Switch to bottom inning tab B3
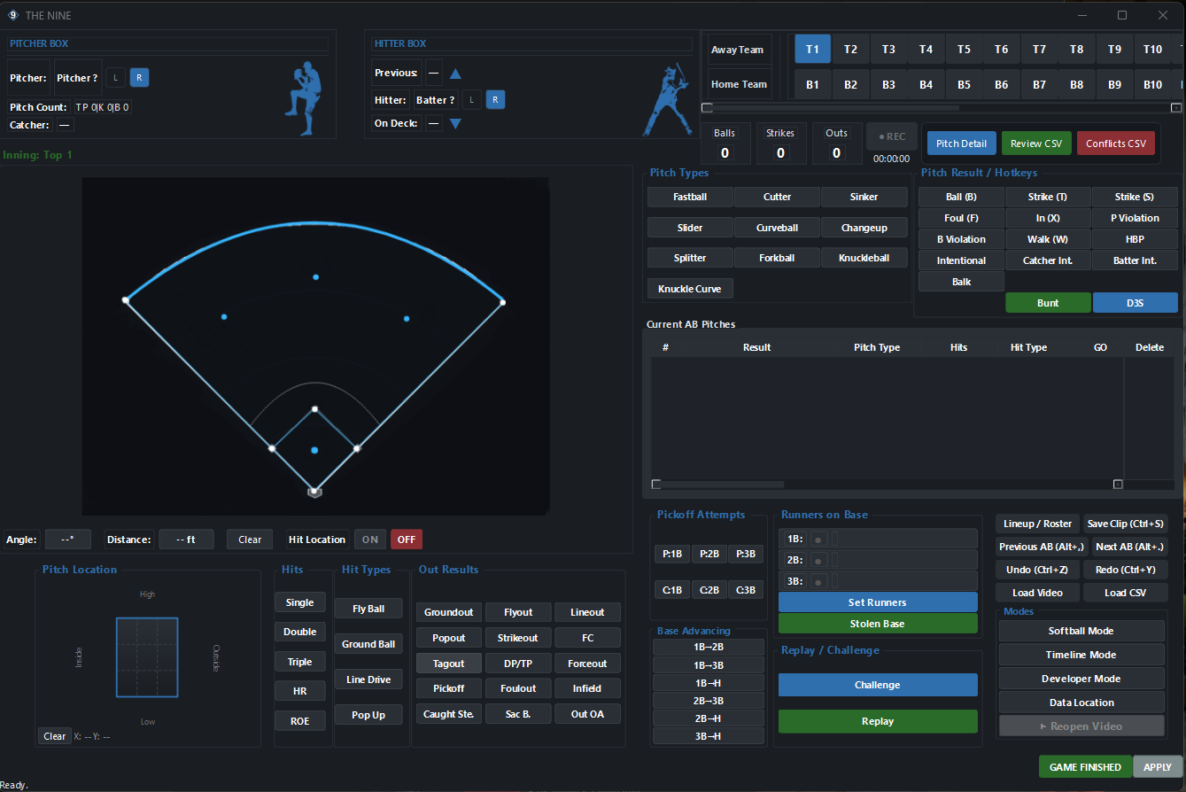This screenshot has height=792, width=1186. [x=888, y=83]
